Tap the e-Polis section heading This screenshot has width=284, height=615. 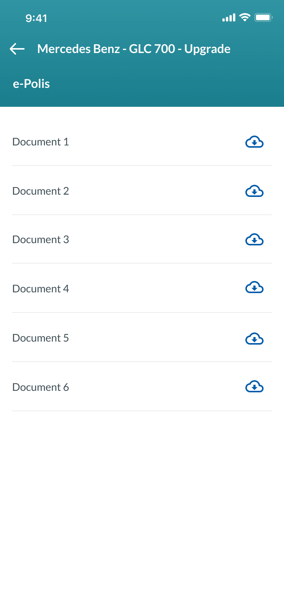tap(31, 84)
